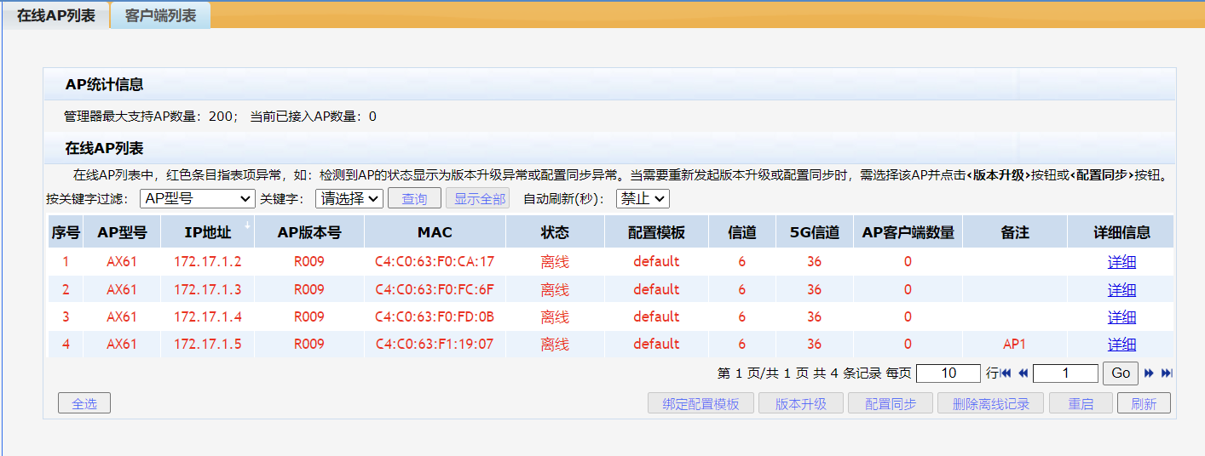Go to last page pagination icon
This screenshot has height=456, width=1205.
(1168, 373)
